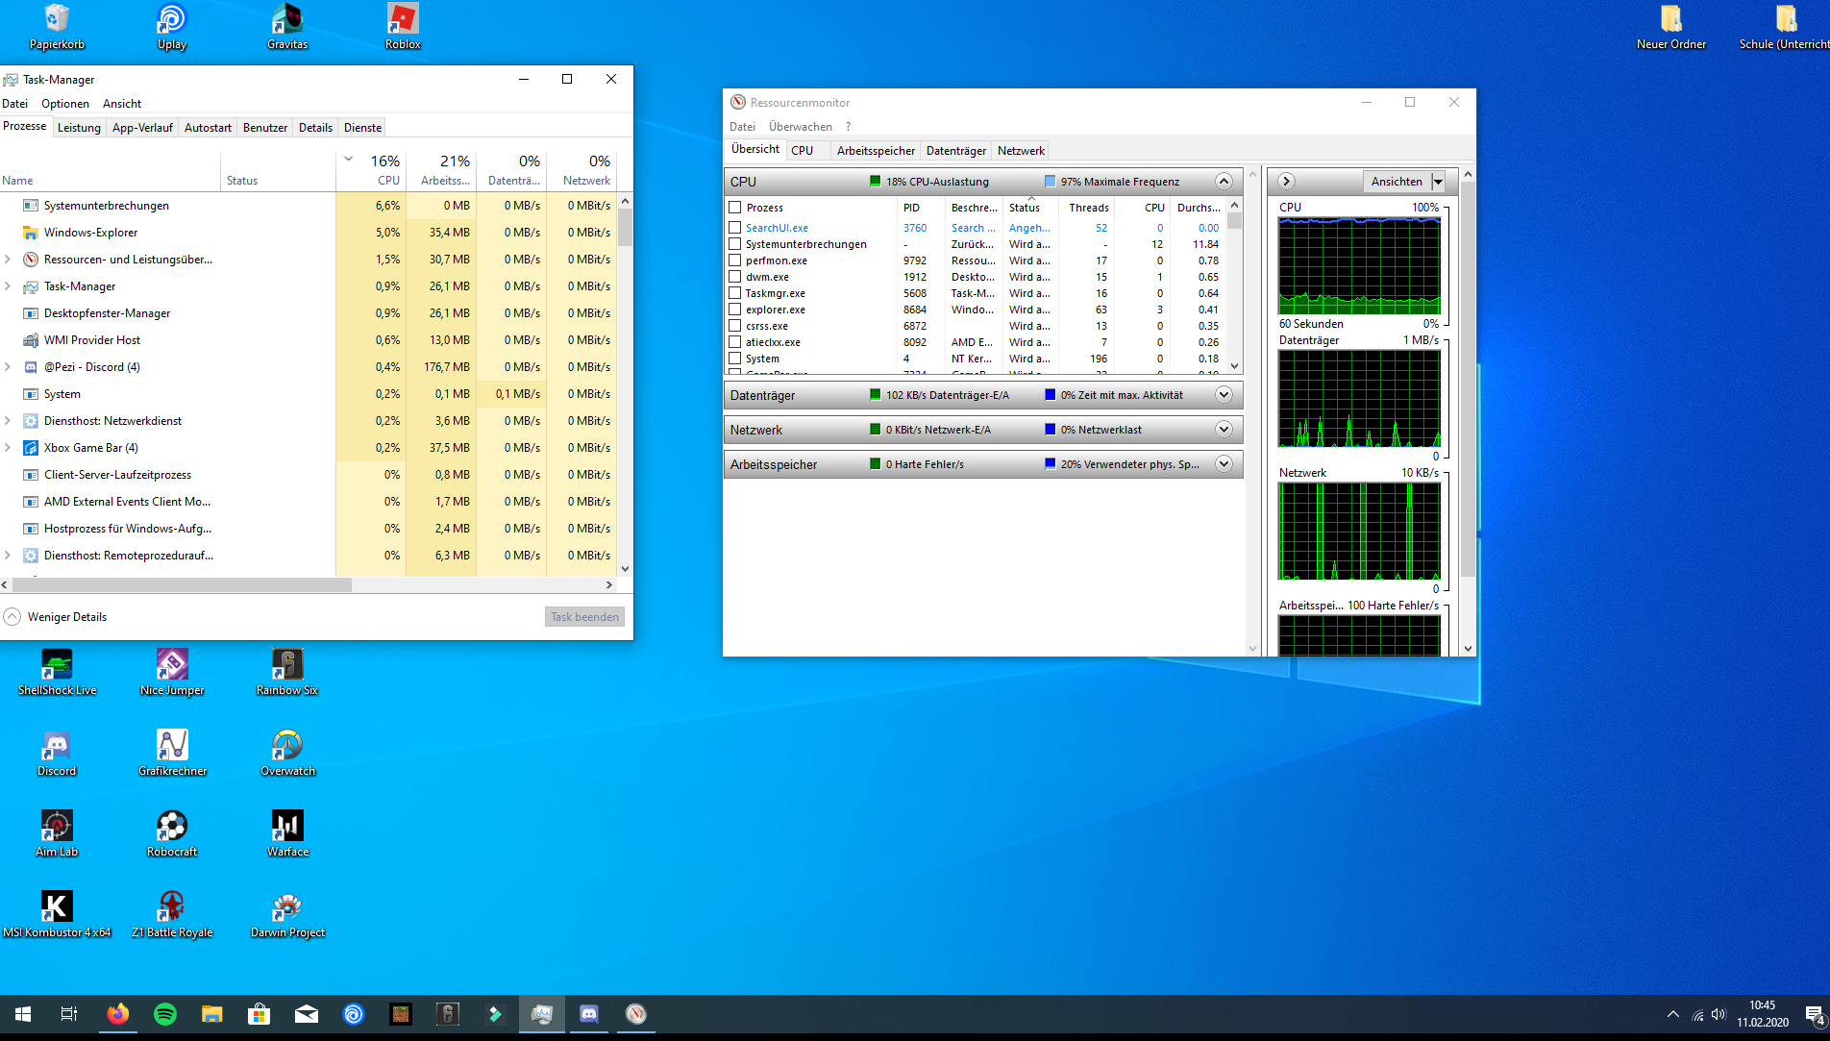Expand the Xbox Game Bar (4) group
Image resolution: width=1830 pixels, height=1041 pixels.
coord(8,448)
